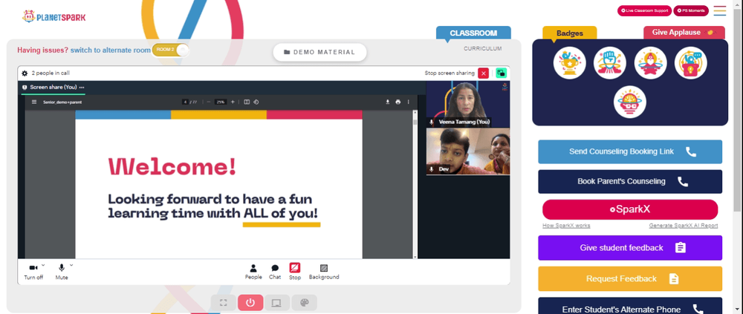Award the raised fist badge
The width and height of the screenshot is (743, 314).
[x=609, y=63]
